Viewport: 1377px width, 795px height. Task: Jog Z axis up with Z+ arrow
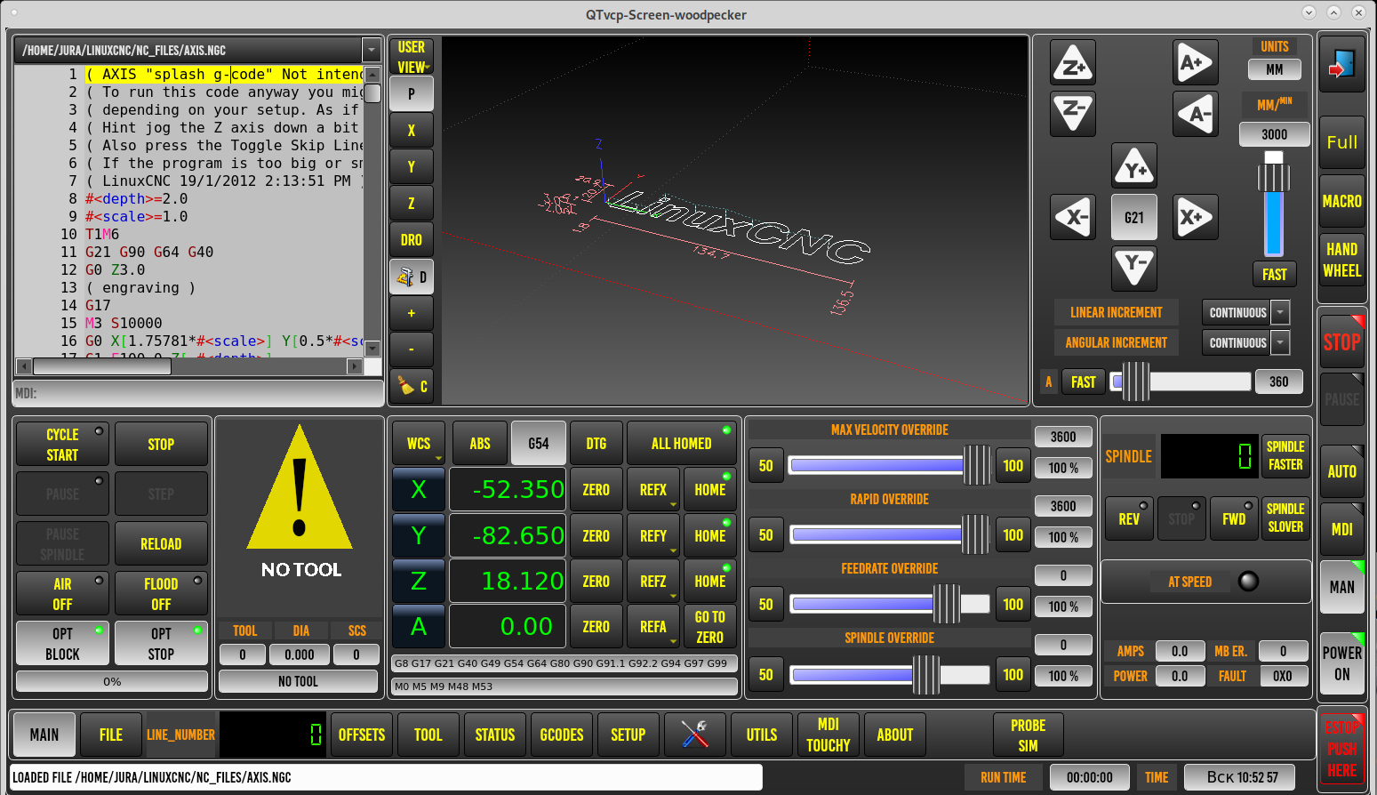tap(1073, 63)
